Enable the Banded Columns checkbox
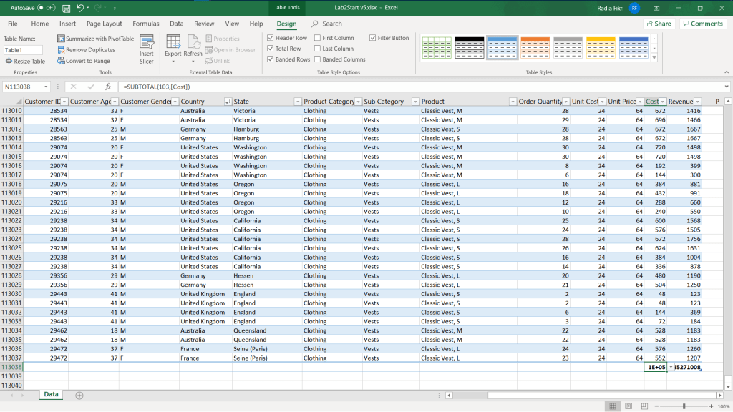Image resolution: width=733 pixels, height=412 pixels. point(318,59)
